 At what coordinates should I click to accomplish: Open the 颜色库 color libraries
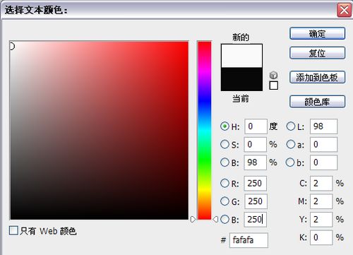[x=317, y=102]
